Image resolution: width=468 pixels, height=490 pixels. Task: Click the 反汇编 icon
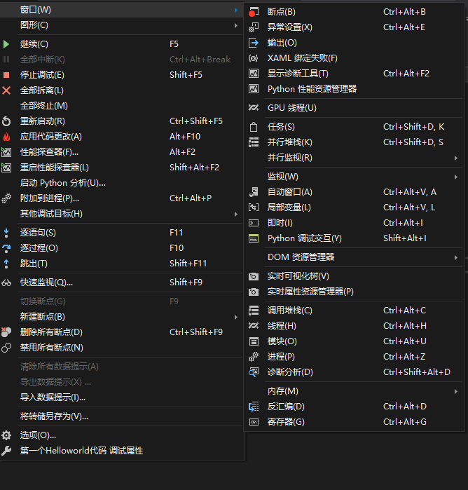pos(254,407)
